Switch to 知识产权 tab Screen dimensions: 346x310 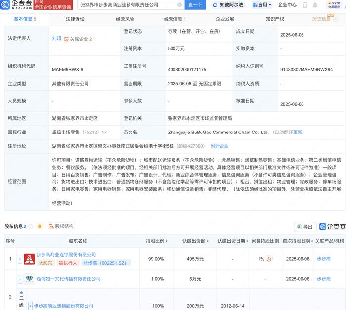(x=275, y=19)
